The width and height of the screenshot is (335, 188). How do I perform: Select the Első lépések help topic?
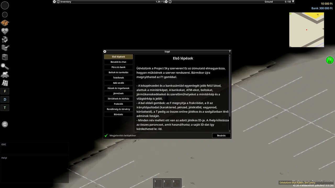(x=119, y=57)
